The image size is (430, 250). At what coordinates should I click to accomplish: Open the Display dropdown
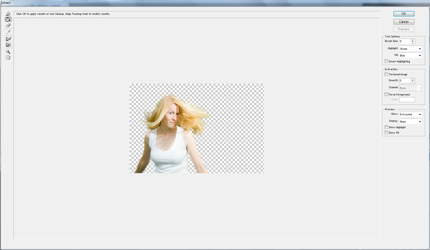[x=410, y=122]
